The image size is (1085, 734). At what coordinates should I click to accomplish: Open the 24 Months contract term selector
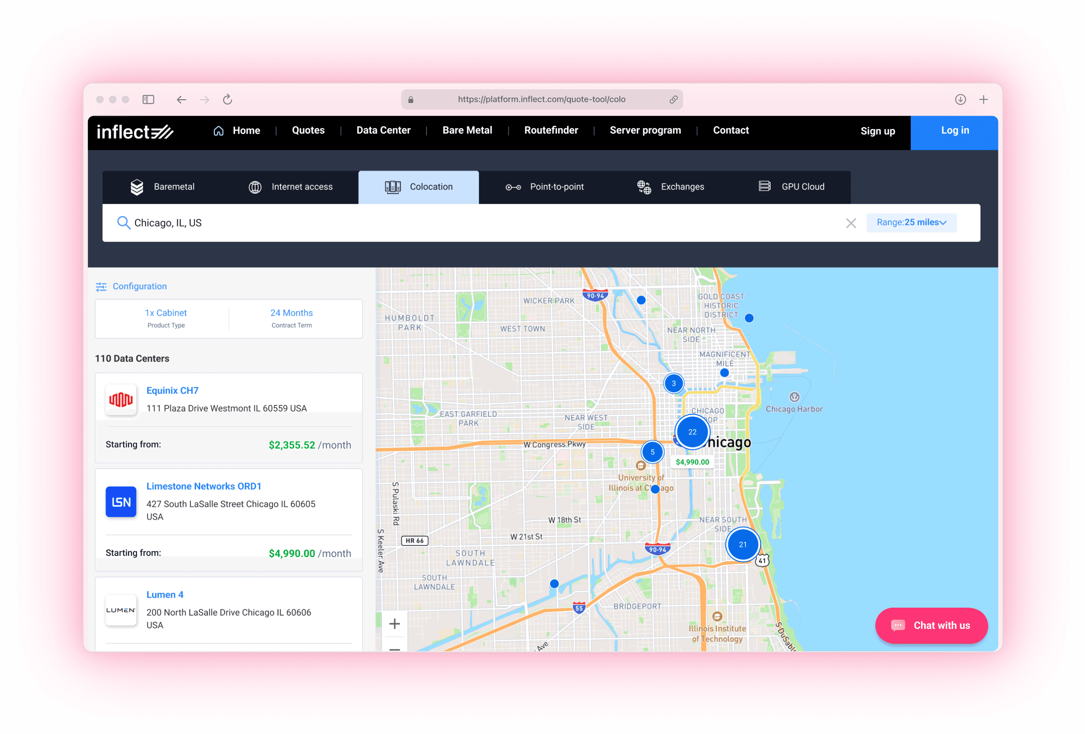291,318
